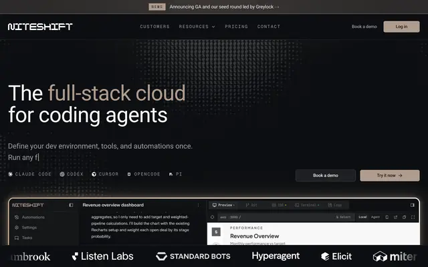Expand the Resources dropdown menu
This screenshot has height=267, width=428.
[197, 27]
